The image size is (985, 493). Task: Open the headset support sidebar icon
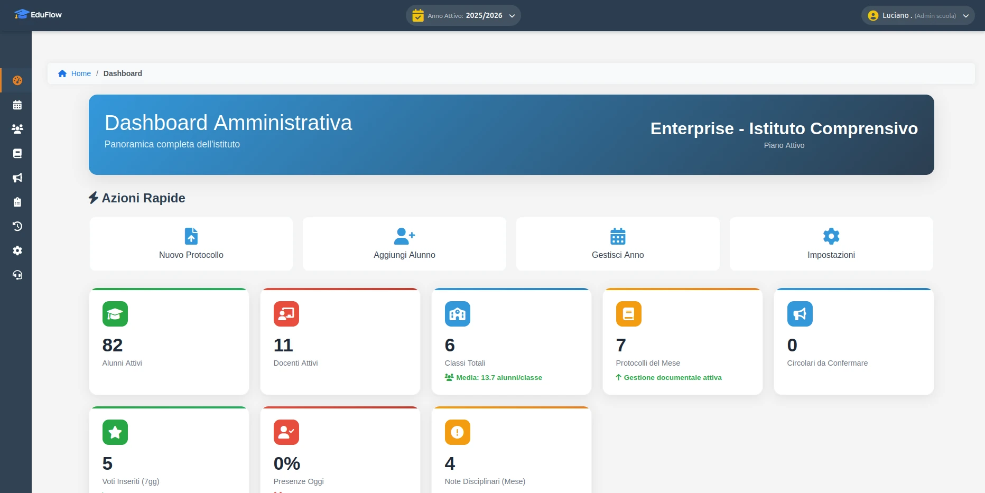click(x=17, y=275)
